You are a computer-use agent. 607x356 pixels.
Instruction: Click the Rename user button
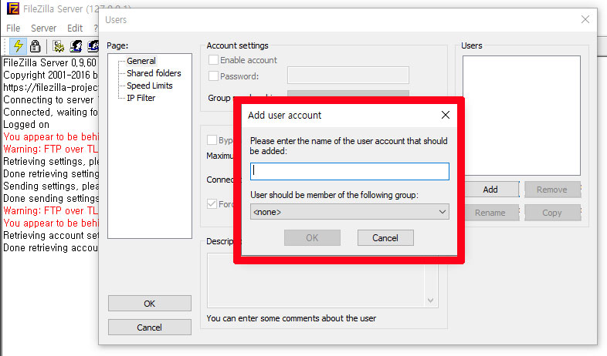[490, 213]
